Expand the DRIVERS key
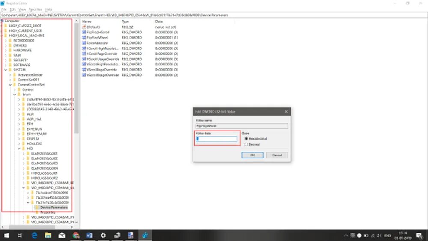Image resolution: width=428 pixels, height=241 pixels. pos(6,45)
